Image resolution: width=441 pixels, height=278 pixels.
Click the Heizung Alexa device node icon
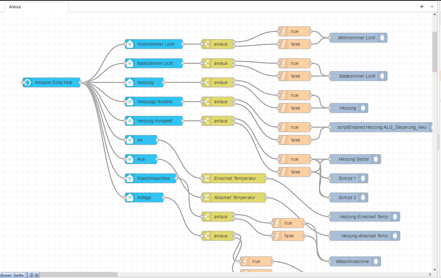130,82
